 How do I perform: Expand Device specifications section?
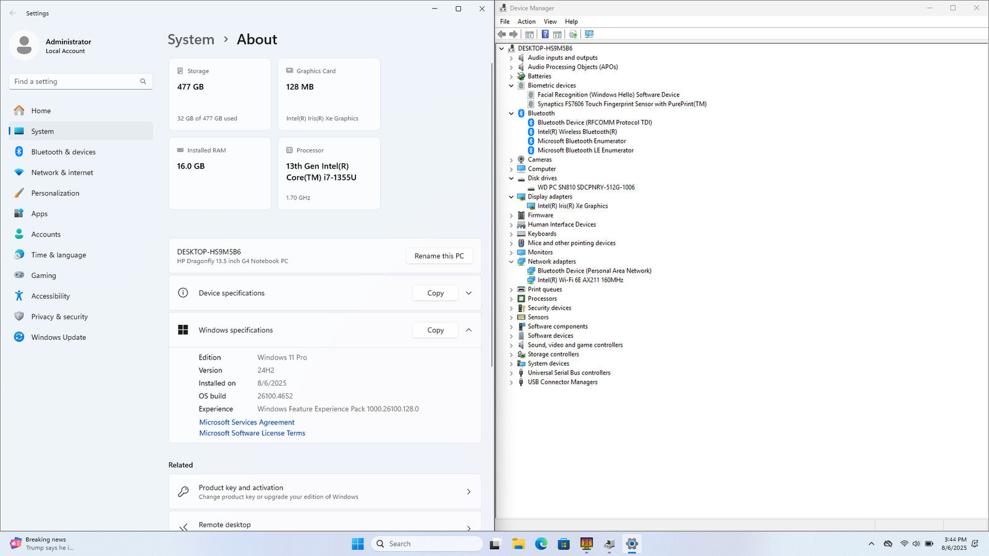469,293
